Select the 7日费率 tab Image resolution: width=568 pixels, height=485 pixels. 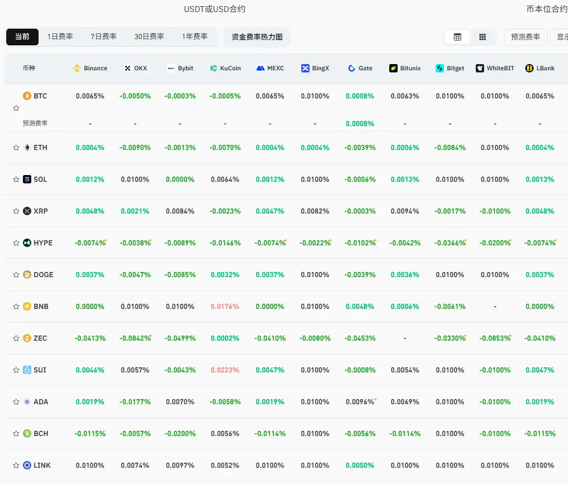[104, 36]
